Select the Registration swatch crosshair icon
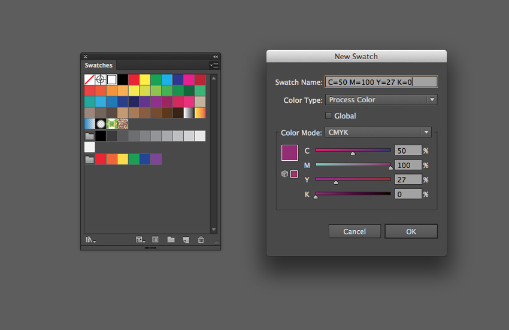 click(x=101, y=80)
